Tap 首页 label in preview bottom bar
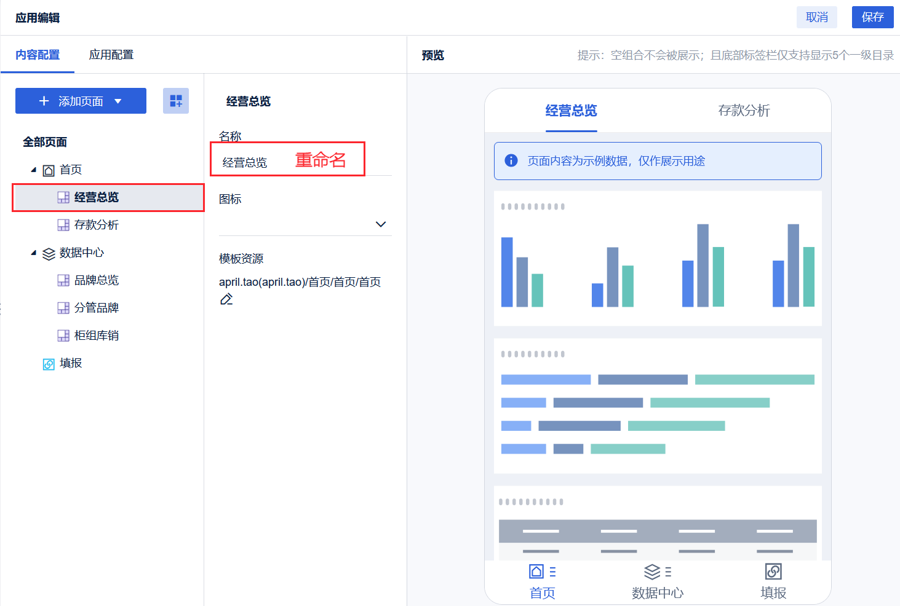Screen dimensions: 900x606 tap(543, 593)
